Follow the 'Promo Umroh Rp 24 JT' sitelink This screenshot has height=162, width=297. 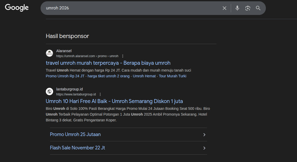click(x=65, y=76)
